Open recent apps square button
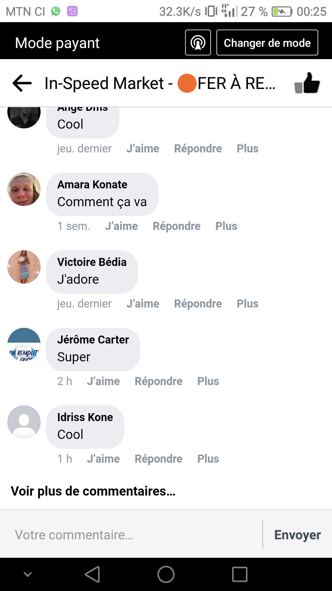 [x=240, y=574]
